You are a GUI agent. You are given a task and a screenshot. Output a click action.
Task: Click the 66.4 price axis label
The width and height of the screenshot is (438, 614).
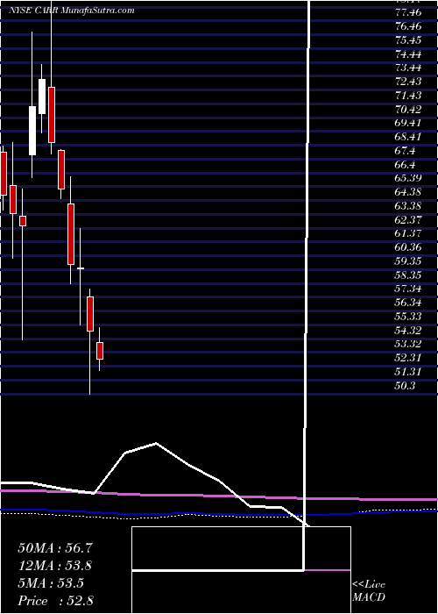pos(405,165)
